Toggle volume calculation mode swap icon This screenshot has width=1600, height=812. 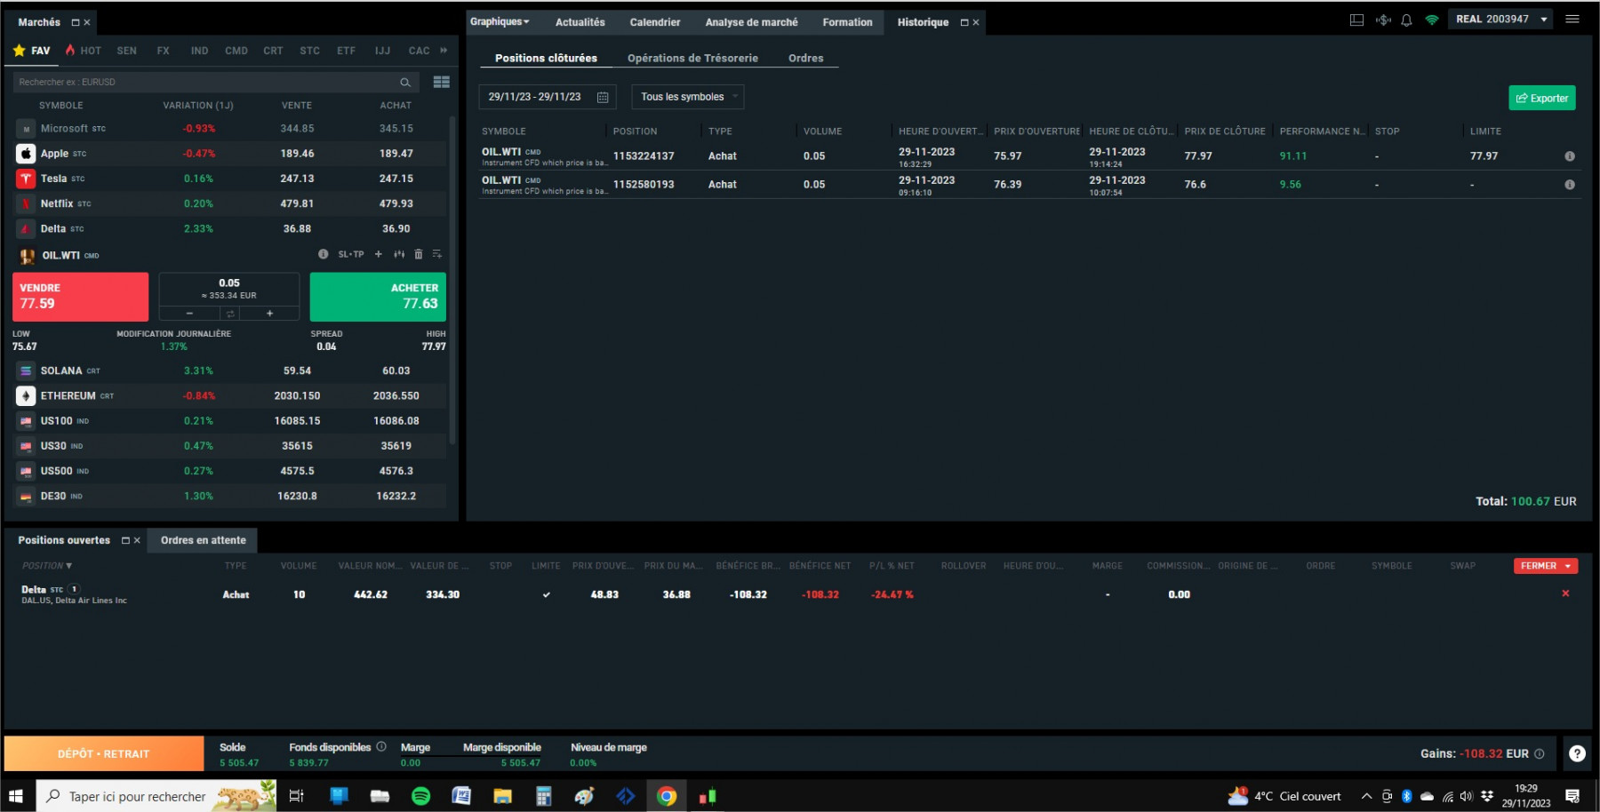[x=230, y=314]
